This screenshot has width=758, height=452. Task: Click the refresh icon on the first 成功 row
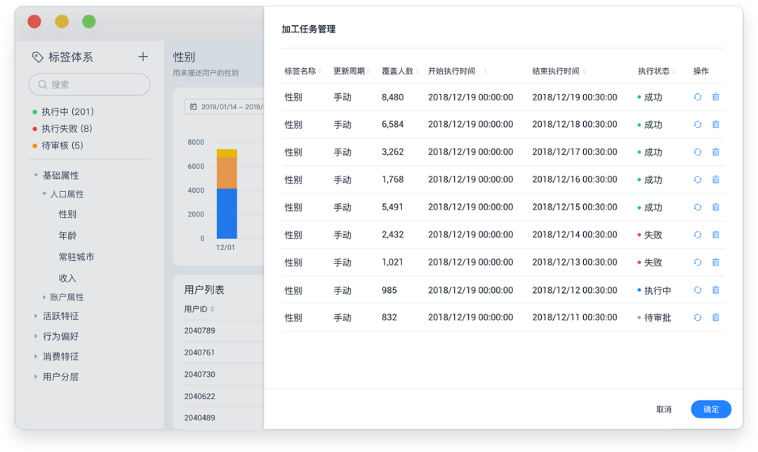coord(697,97)
